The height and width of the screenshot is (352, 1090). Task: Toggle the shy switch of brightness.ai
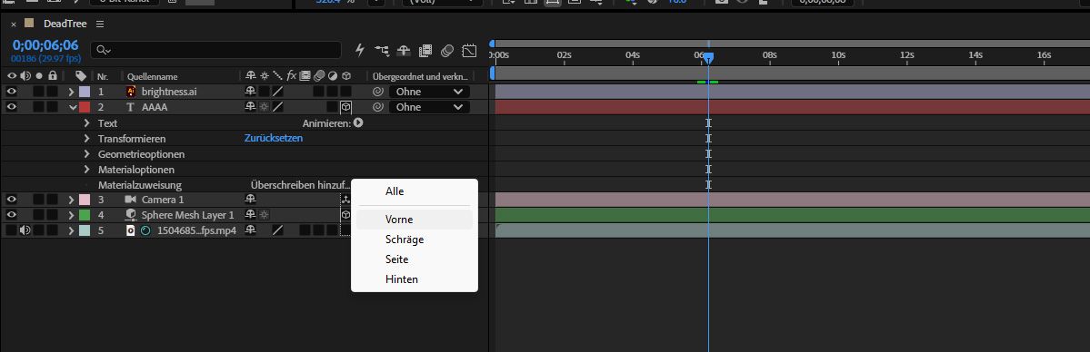[250, 91]
